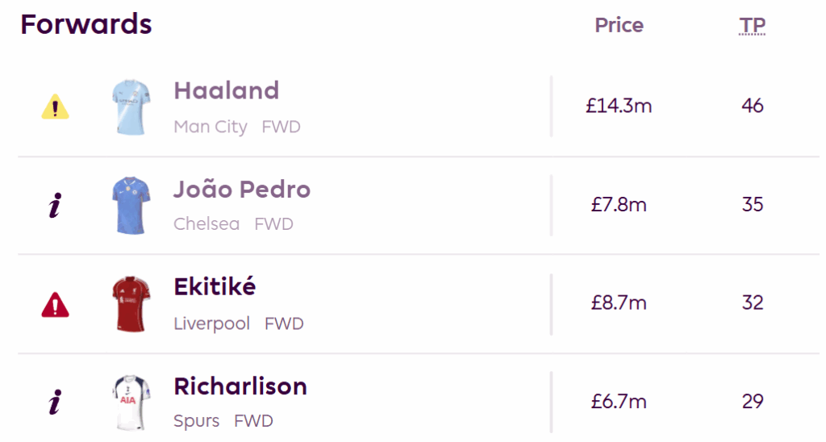The width and height of the screenshot is (826, 442).
Task: Sort by the TP column header
Action: click(x=752, y=26)
